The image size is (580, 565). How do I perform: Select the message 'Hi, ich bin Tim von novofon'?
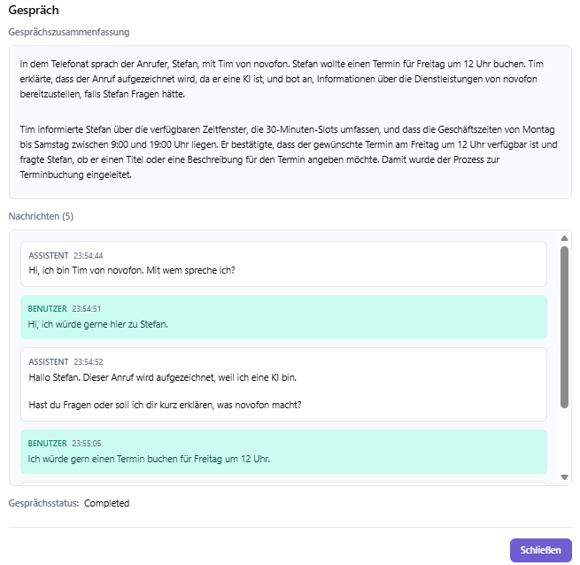[132, 270]
